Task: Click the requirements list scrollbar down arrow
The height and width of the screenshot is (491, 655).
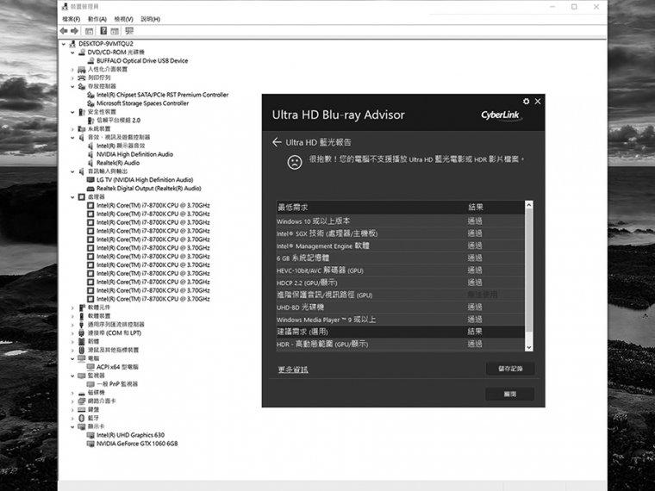Action: pos(529,347)
